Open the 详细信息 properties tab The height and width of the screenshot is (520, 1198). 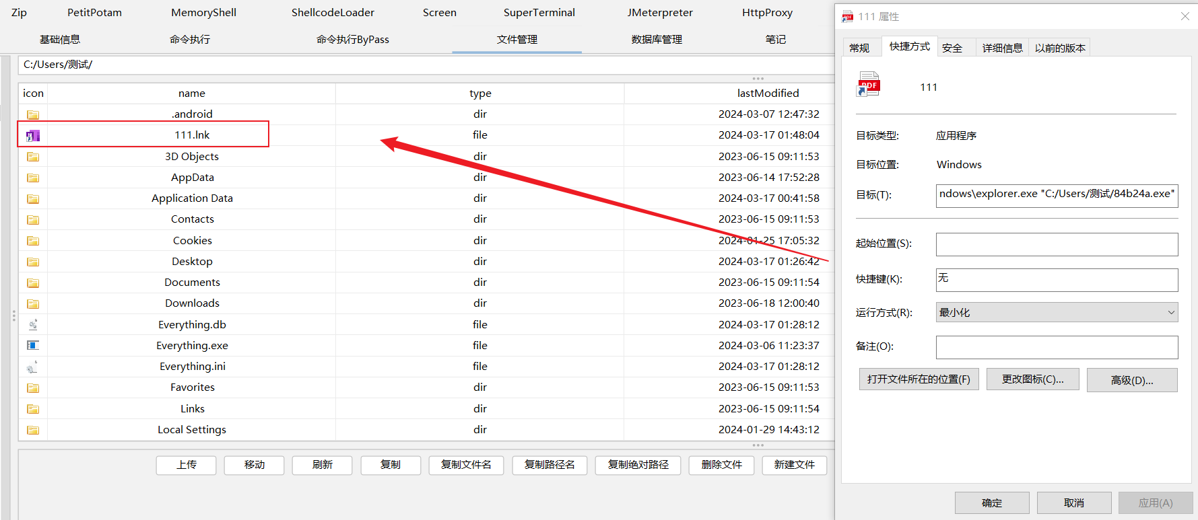click(x=1002, y=48)
